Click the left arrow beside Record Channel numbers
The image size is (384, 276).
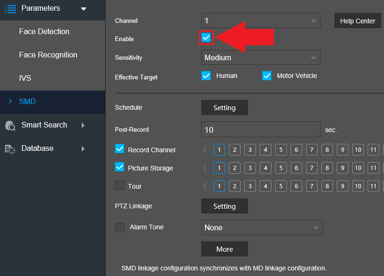pyautogui.click(x=205, y=149)
